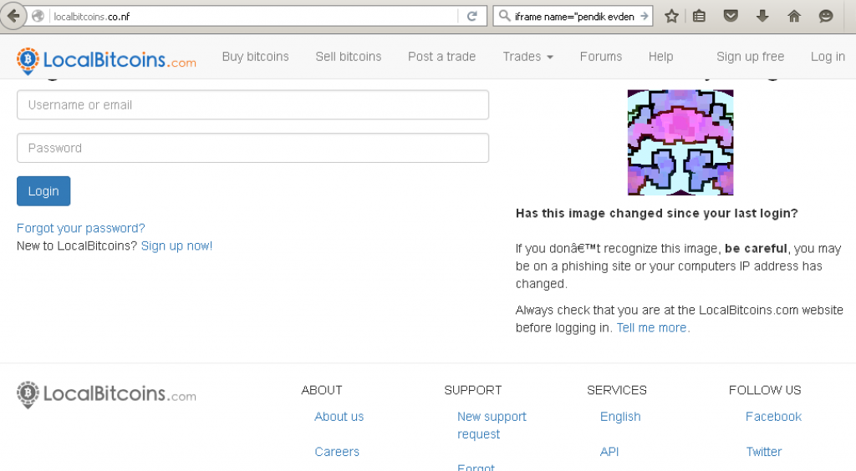Screen dimensions: 856x471
Task: Select Post a trade in navigation
Action: tap(441, 56)
